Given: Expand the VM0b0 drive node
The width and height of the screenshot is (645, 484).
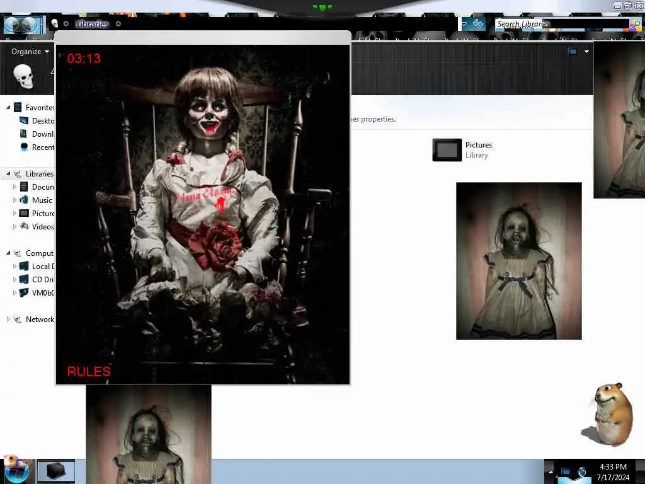Looking at the screenshot, I should [15, 292].
